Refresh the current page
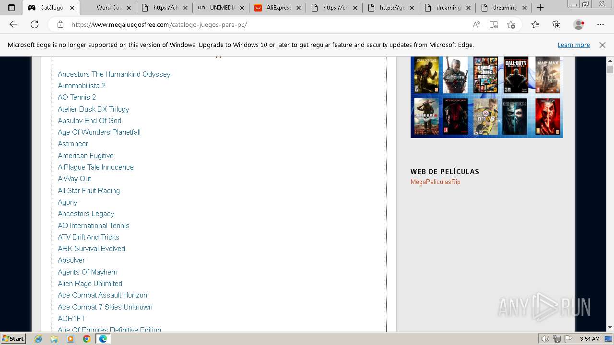The image size is (614, 345). tap(35, 24)
